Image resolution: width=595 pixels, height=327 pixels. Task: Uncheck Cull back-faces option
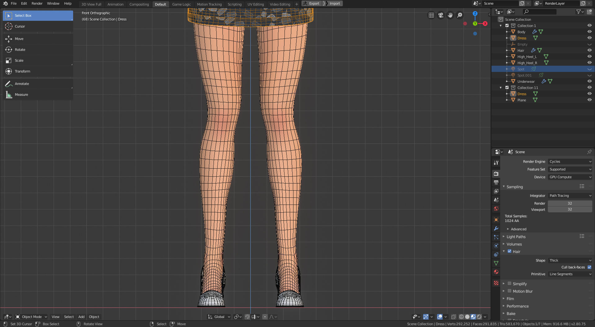pos(589,267)
